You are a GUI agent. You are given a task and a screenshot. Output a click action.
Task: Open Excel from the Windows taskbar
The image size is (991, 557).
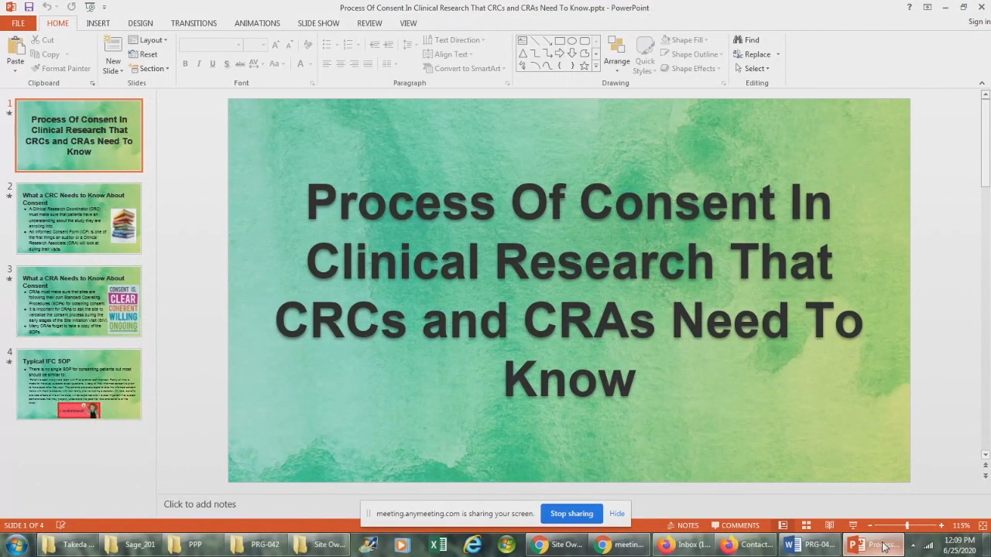438,545
